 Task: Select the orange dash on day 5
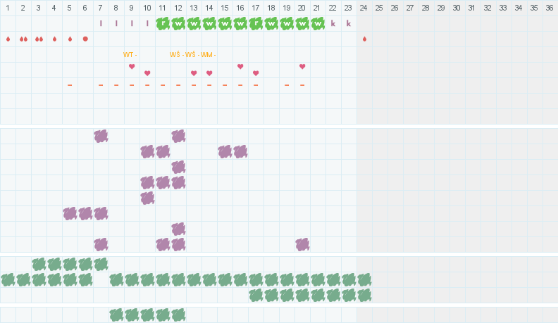70,85
